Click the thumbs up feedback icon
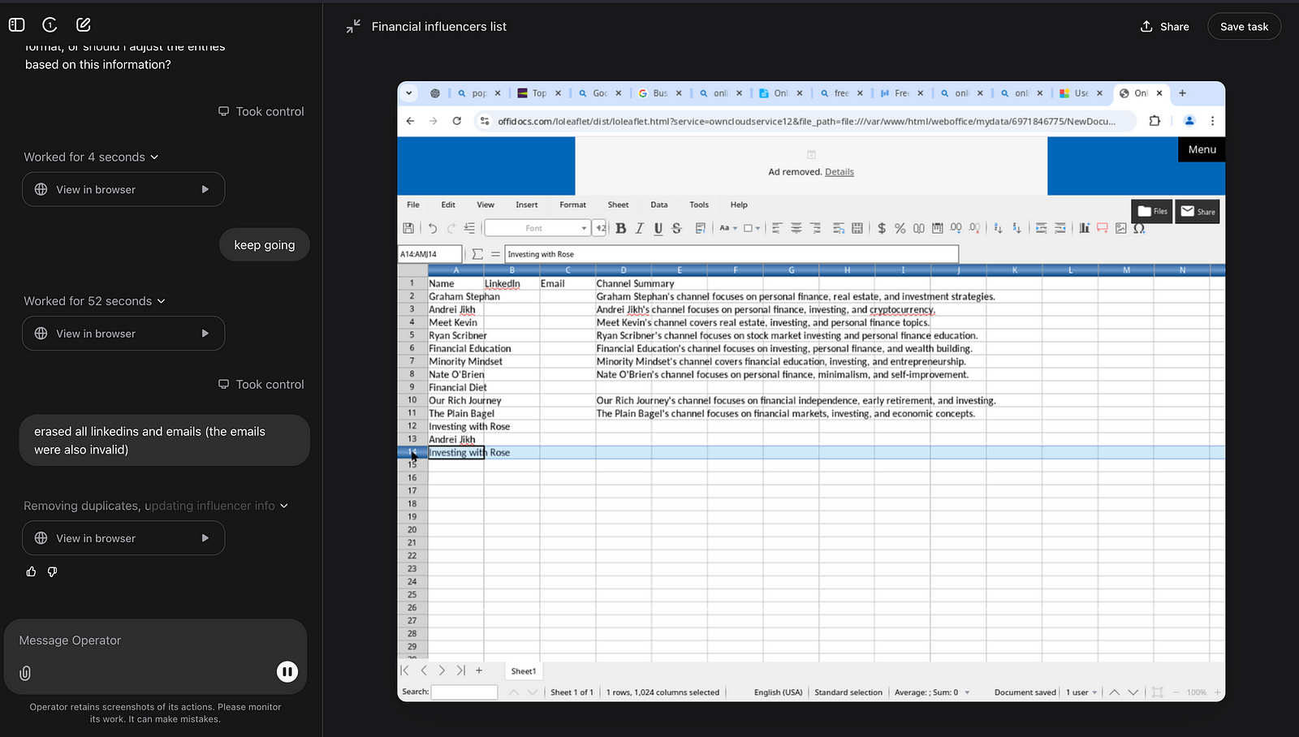Viewport: 1299px width, 737px height. [x=31, y=572]
